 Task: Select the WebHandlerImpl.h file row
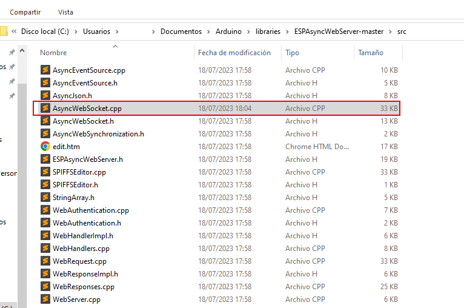pos(83,236)
